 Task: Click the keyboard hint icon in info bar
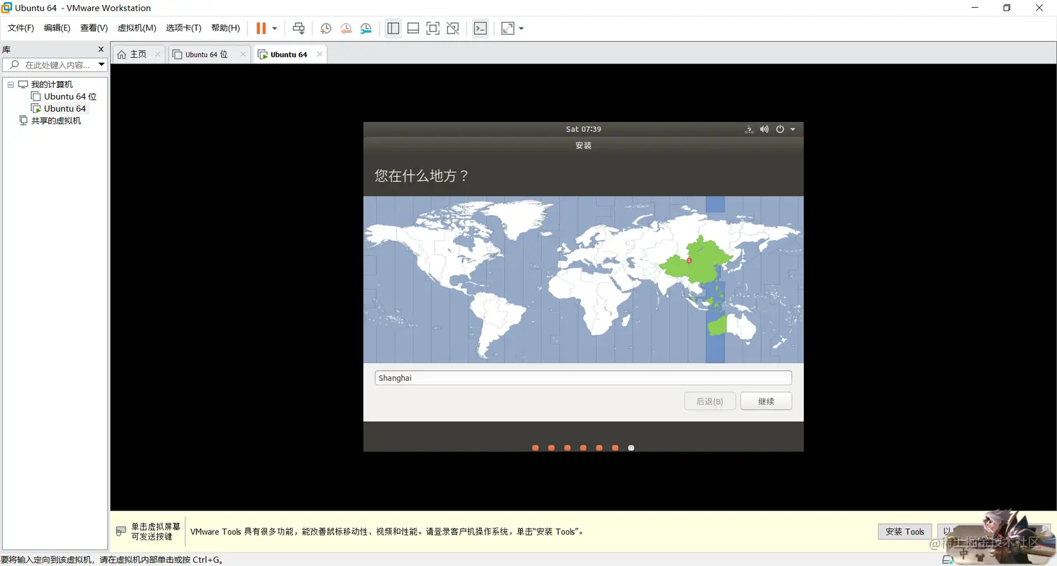[121, 531]
